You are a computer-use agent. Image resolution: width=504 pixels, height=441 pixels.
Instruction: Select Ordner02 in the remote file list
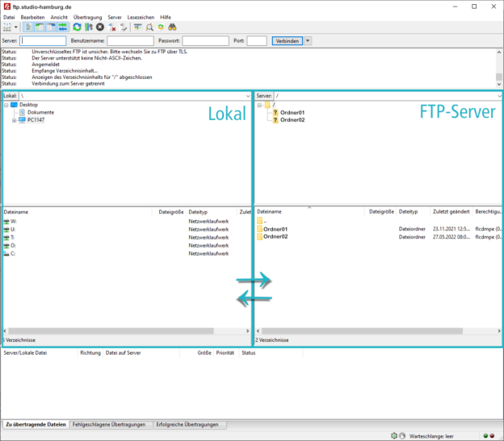(275, 237)
